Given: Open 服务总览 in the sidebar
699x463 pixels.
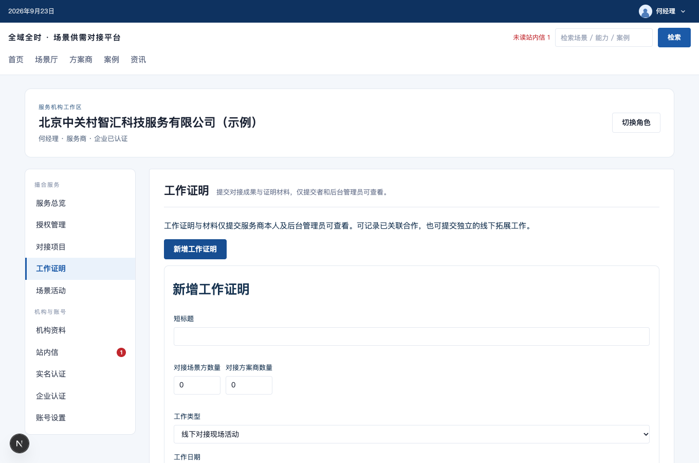Looking at the screenshot, I should pos(81,203).
